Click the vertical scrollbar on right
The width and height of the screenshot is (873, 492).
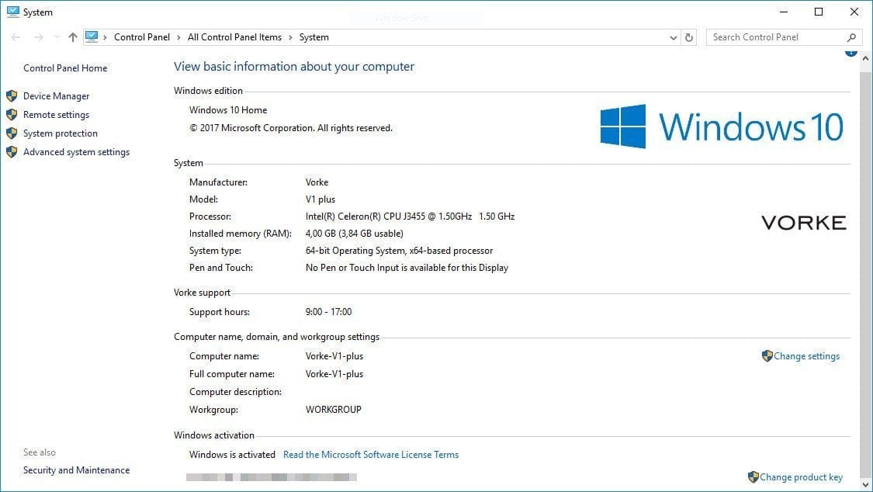coord(866,256)
